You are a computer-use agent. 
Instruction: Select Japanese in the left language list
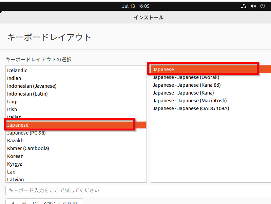point(18,125)
